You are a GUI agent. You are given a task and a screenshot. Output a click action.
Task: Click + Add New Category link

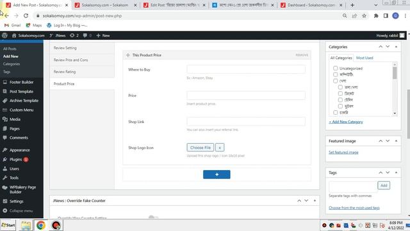[x=346, y=122]
